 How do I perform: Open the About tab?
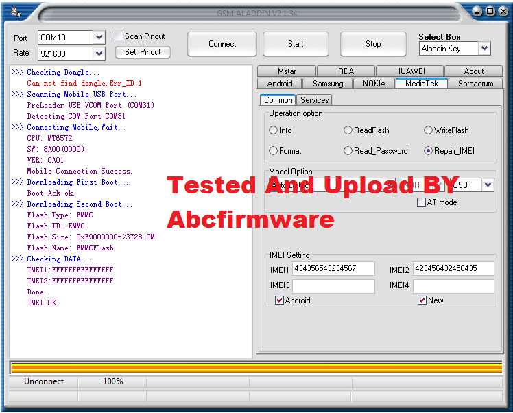coord(473,71)
